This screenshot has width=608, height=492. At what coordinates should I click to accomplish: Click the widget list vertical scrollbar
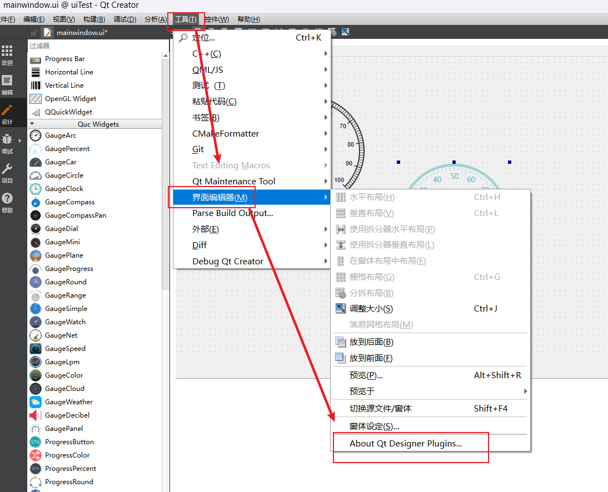(165, 167)
